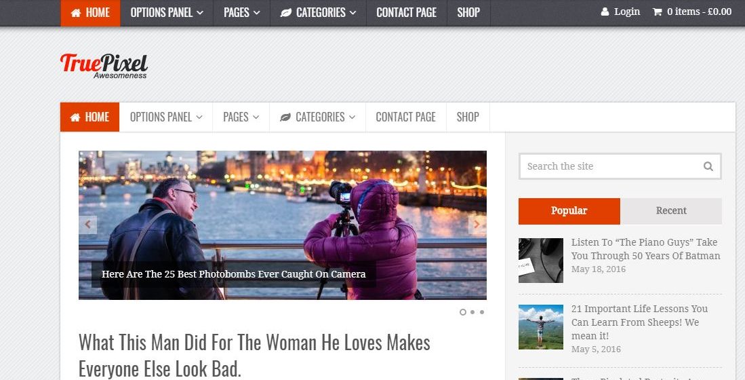Select the third slider pagination dot
The width and height of the screenshot is (745, 380).
pyautogui.click(x=482, y=312)
